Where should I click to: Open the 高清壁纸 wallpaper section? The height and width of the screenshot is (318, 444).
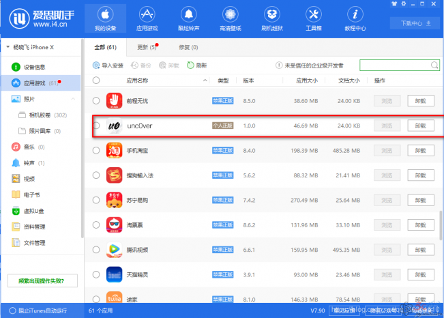point(231,18)
